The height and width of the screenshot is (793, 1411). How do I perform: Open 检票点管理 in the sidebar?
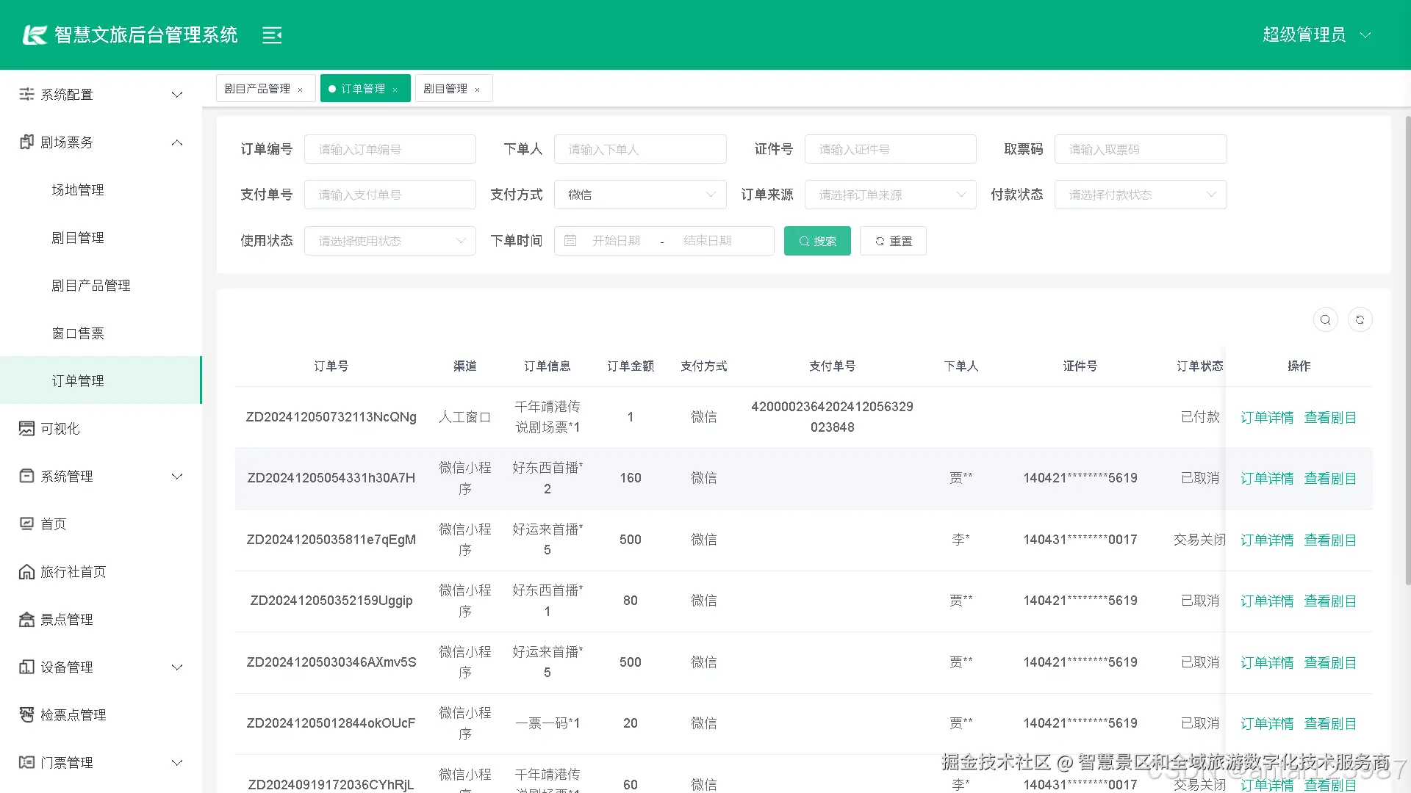coord(73,715)
